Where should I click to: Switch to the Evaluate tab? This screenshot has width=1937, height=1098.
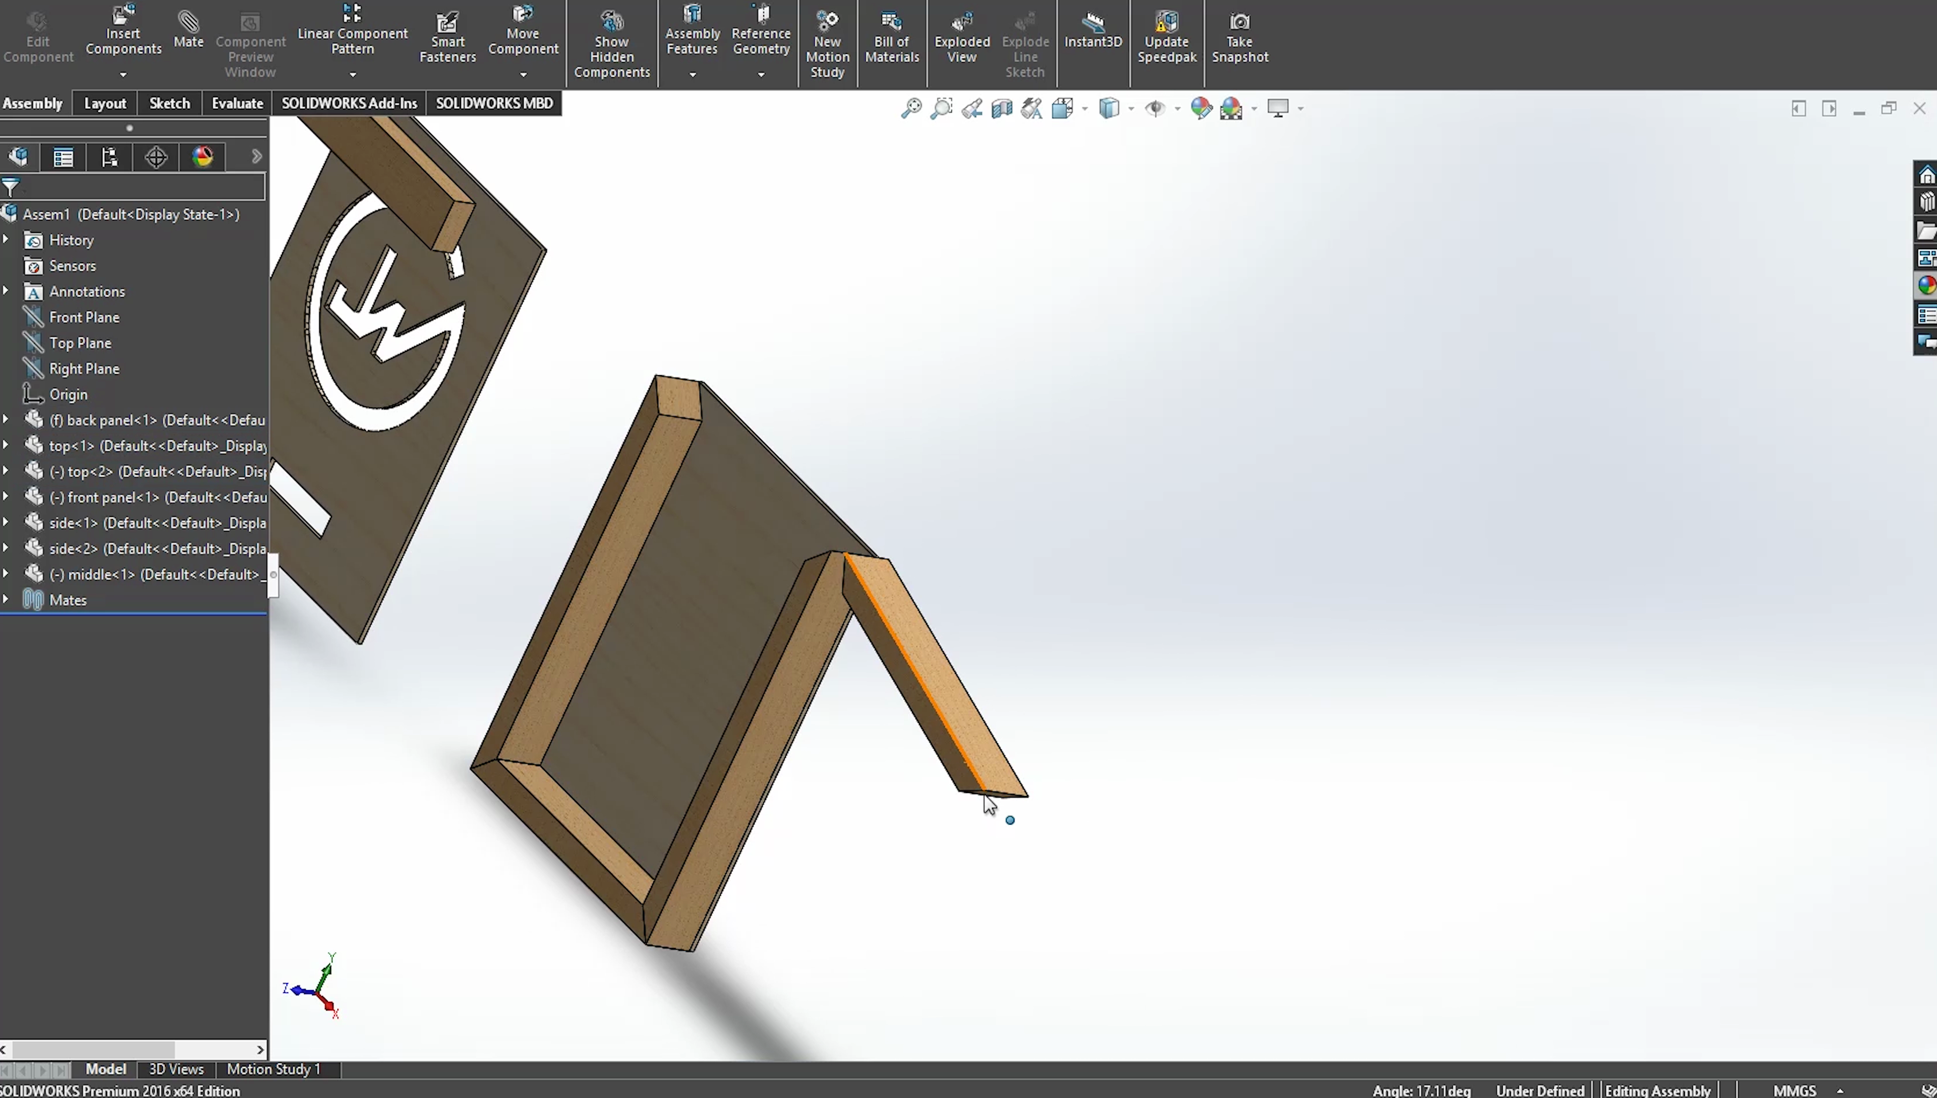237,103
